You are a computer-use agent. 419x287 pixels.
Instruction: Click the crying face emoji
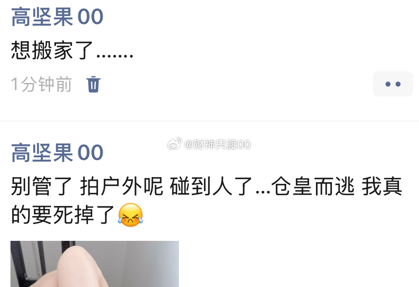pyautogui.click(x=130, y=215)
